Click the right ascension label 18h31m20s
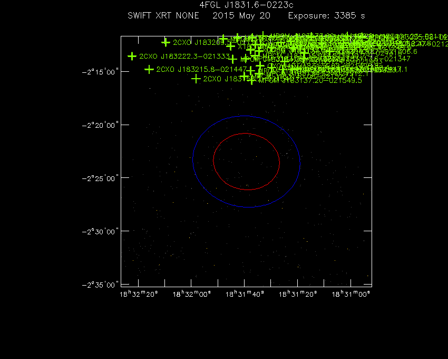This screenshot has width=448, height=359. point(298,294)
